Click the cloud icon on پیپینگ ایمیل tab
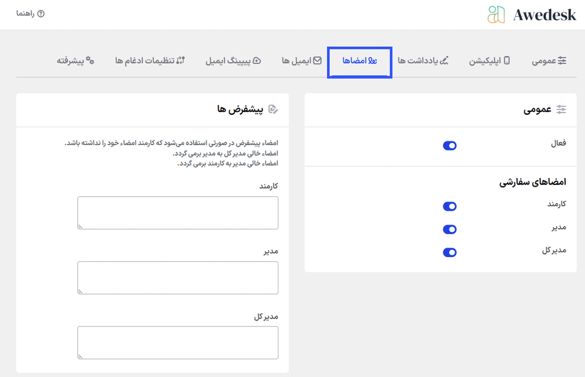The height and width of the screenshot is (377, 585). (x=256, y=60)
